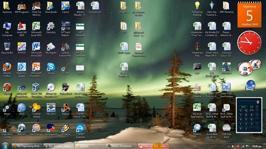
Task: Launch Calibre E-book Management shortcut
Action: click(66, 49)
